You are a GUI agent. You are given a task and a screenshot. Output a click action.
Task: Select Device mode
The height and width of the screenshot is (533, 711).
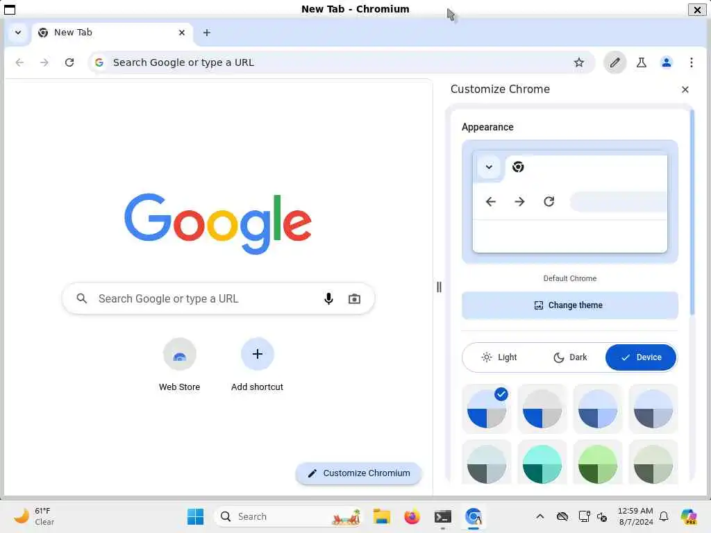tap(641, 357)
